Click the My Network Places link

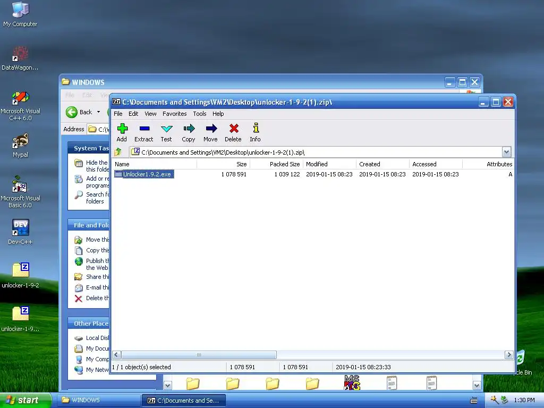coord(98,370)
